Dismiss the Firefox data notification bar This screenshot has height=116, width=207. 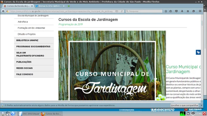[x=202, y=105]
